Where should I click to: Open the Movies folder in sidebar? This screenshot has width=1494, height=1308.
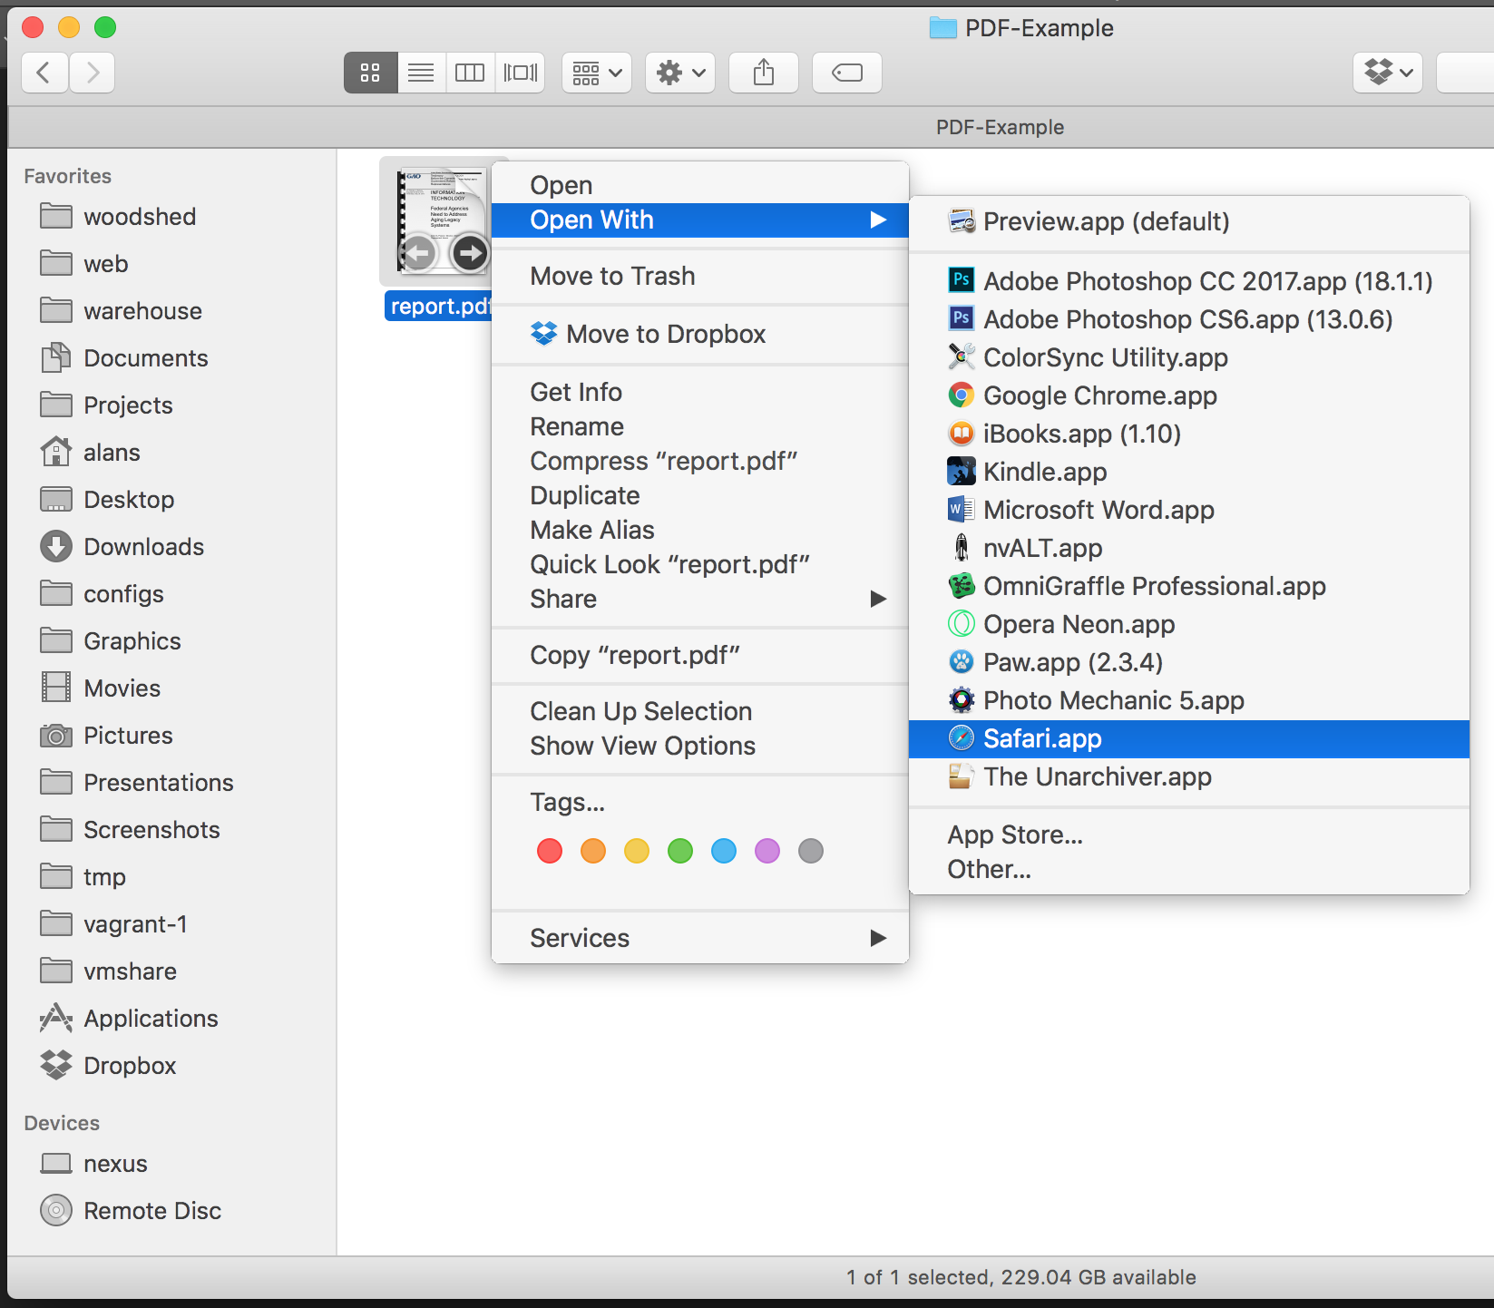pos(172,688)
